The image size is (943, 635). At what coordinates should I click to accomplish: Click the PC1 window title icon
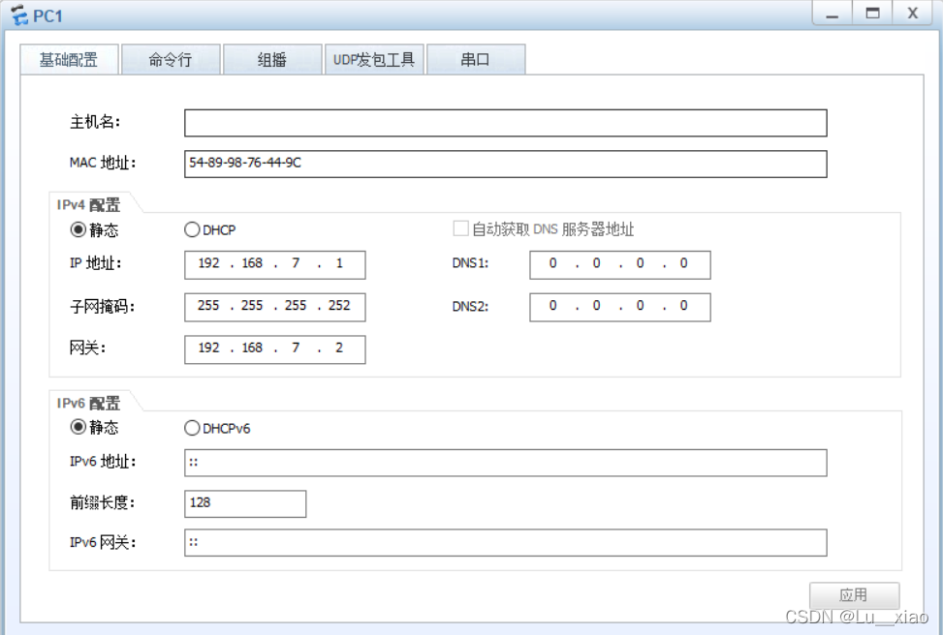(x=19, y=15)
